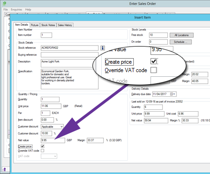This screenshot has width=210, height=174.
Task: Click the Item discount percentage field
Action: point(47,120)
